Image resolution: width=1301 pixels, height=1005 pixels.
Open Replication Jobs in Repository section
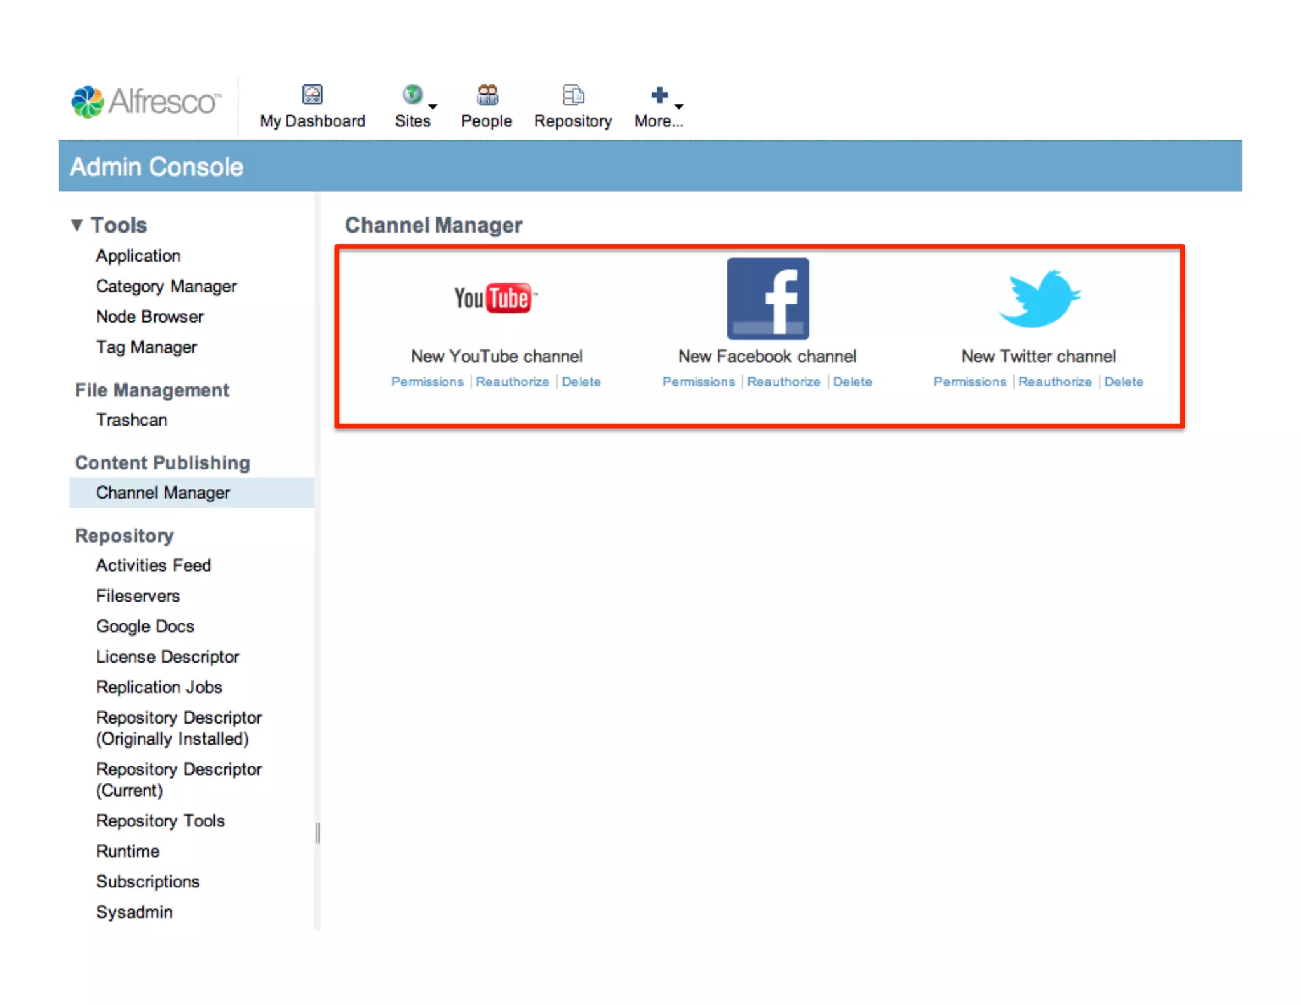tap(159, 687)
